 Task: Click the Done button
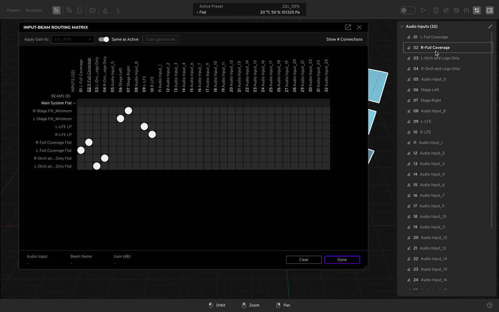pyautogui.click(x=342, y=260)
